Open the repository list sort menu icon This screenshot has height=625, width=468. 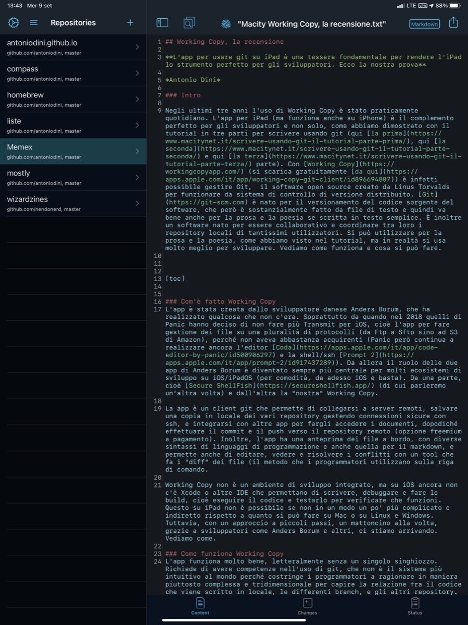click(x=33, y=22)
